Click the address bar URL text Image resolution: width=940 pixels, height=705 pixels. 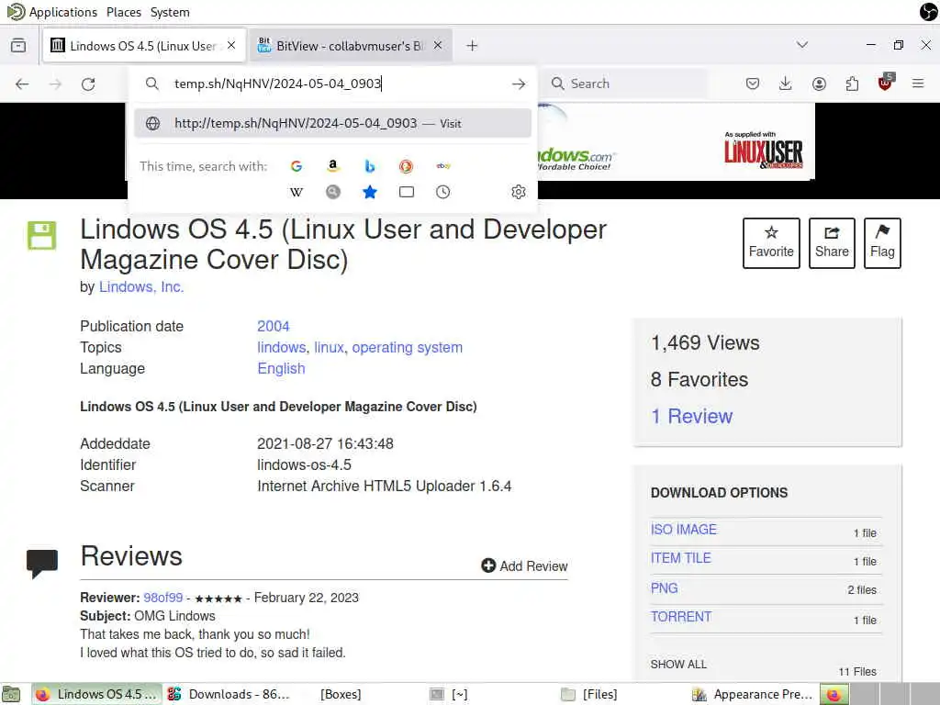[x=278, y=84]
